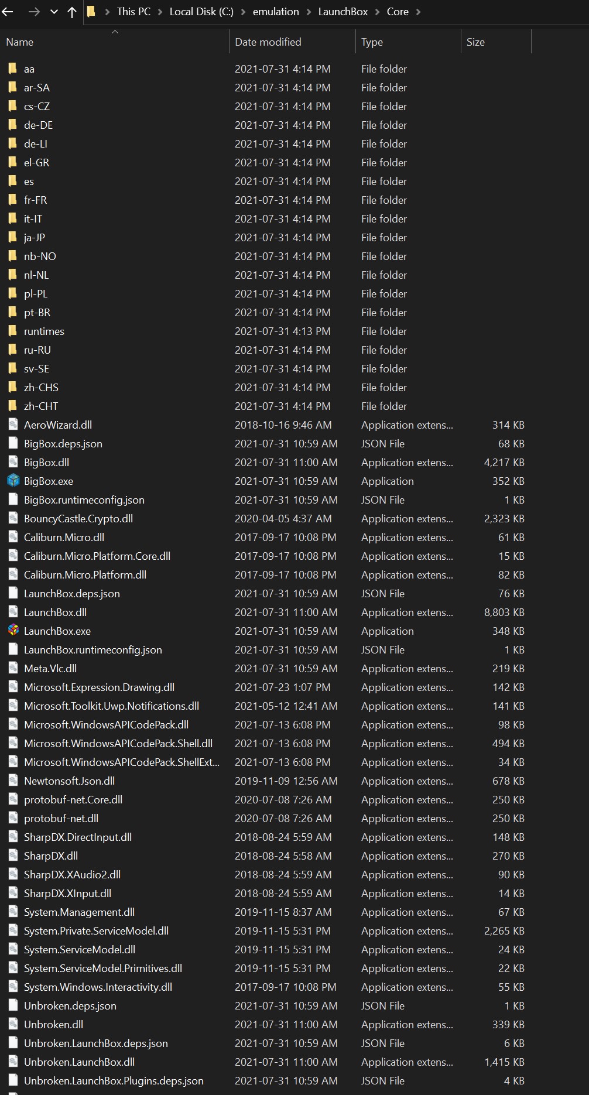
Task: Select LaunchBox.deps.json file name
Action: [72, 594]
